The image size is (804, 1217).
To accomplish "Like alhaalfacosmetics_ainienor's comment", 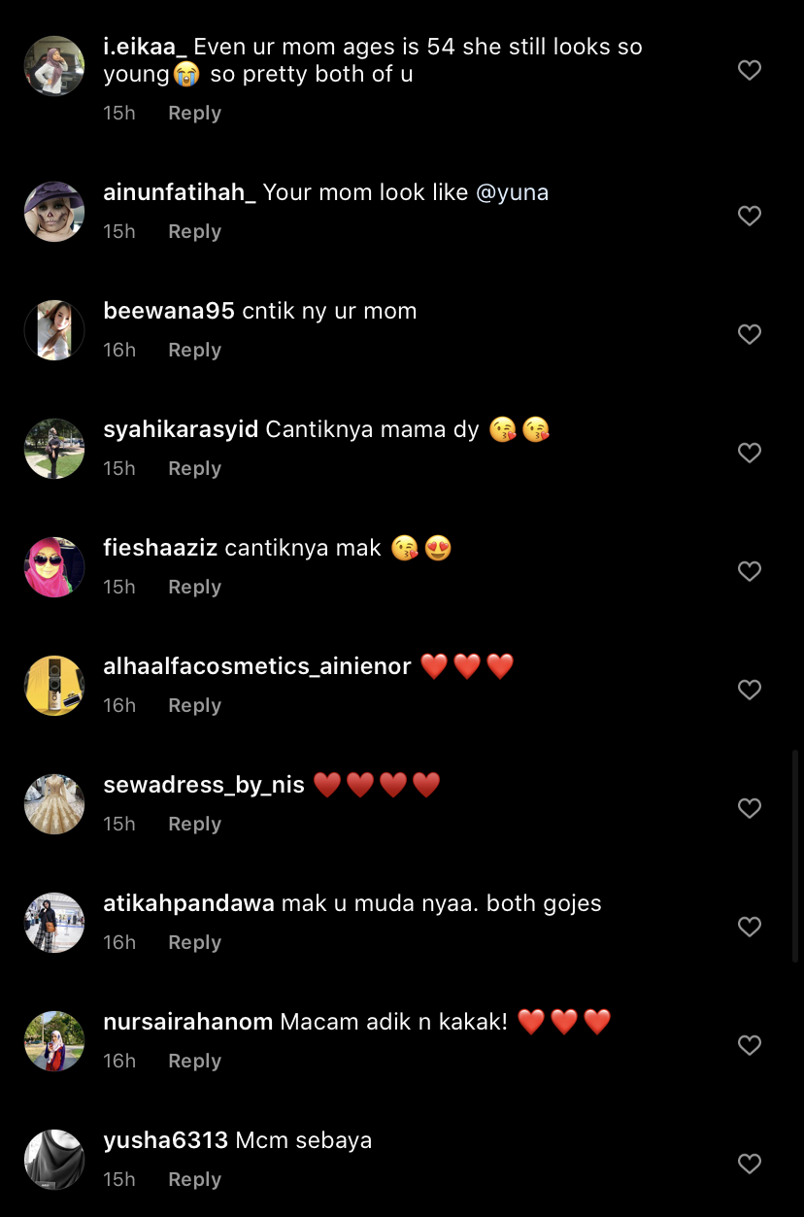I will [750, 690].
